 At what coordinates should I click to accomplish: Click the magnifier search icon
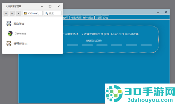coord(47,13)
